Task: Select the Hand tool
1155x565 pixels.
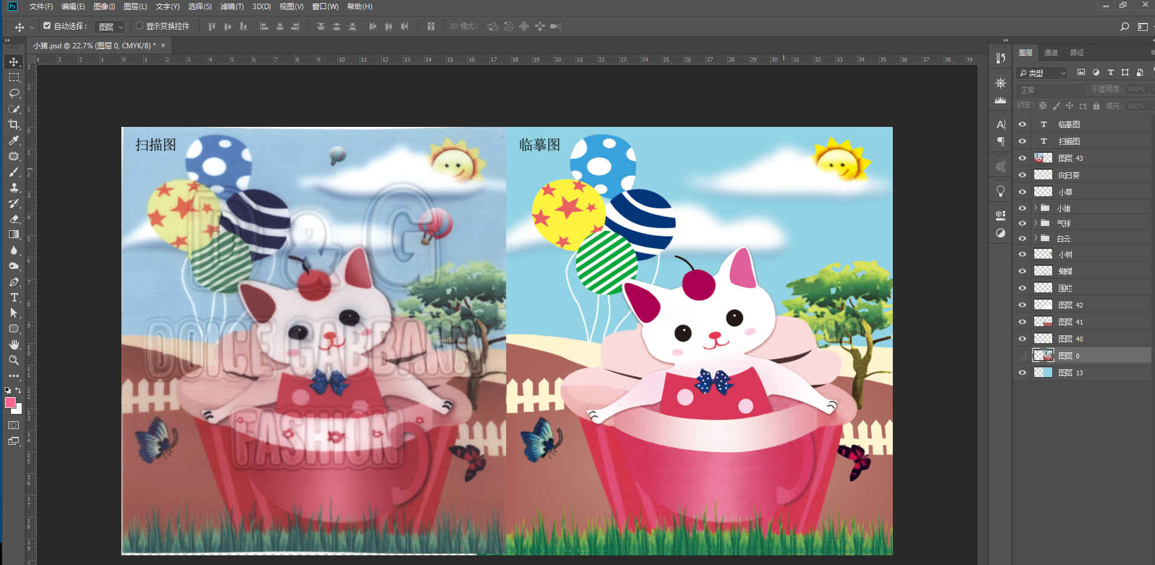Action: point(14,344)
